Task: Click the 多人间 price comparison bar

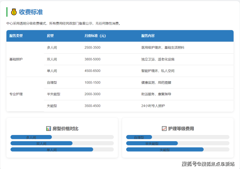Action: pyautogui.click(x=31, y=137)
